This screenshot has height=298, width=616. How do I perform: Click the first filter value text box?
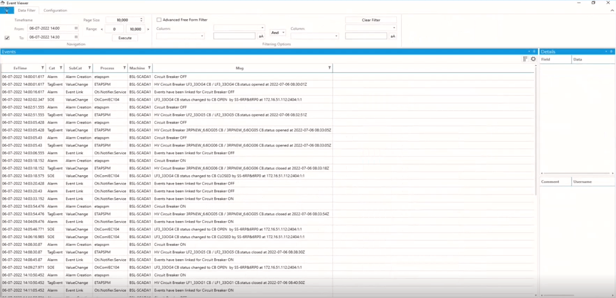click(234, 36)
